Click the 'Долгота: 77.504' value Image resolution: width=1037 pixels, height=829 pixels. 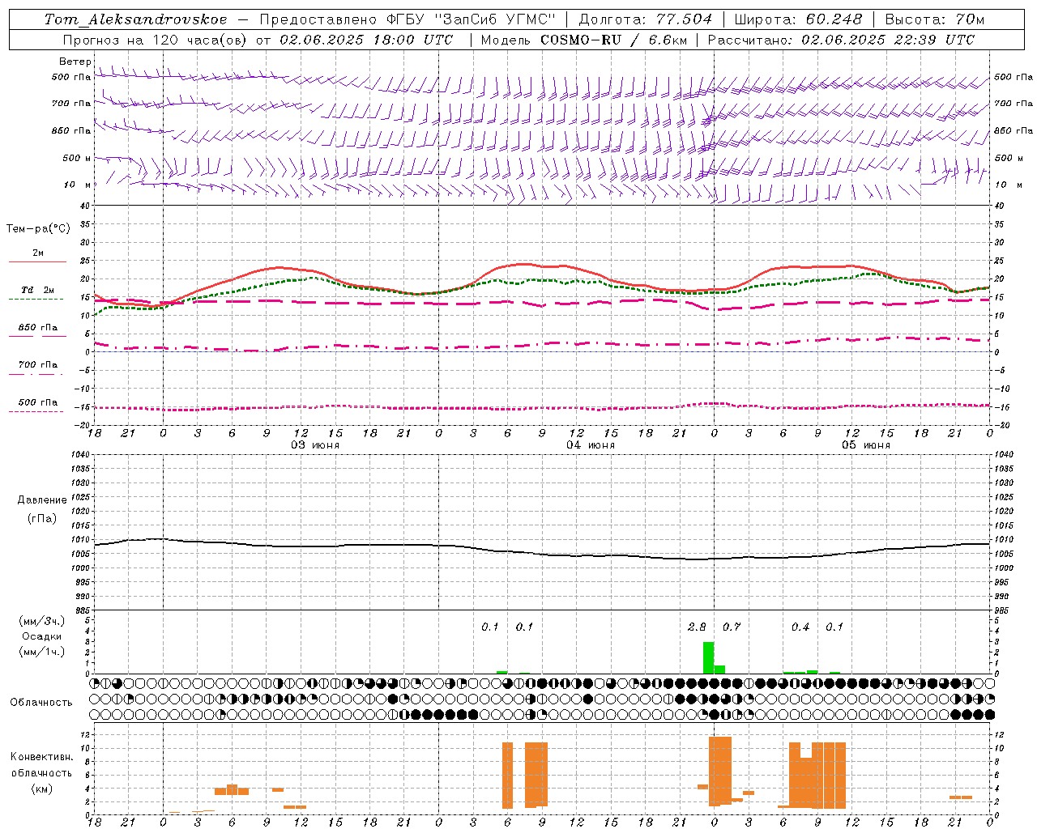[645, 19]
